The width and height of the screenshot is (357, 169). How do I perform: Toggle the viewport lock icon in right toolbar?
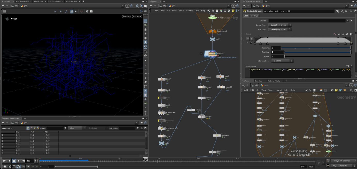coord(146,30)
